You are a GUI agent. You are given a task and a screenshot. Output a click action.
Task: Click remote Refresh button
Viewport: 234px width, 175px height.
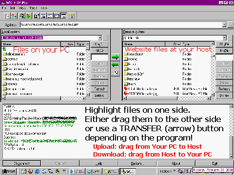click(x=224, y=89)
